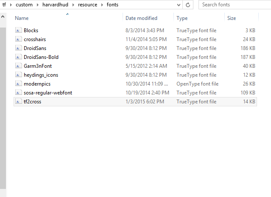
Task: Expand the custom breadcrumb arrow
Action: [x=38, y=5]
